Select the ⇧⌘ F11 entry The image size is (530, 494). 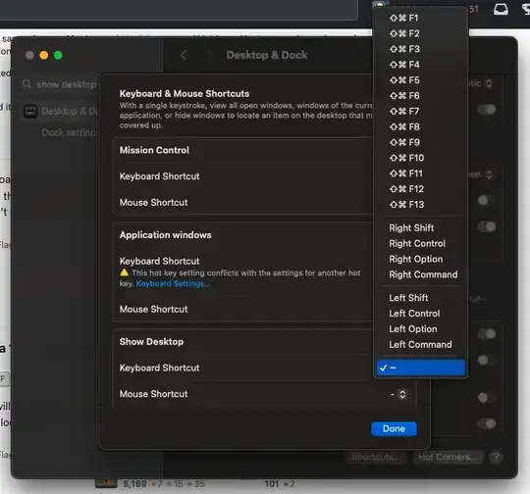point(421,173)
